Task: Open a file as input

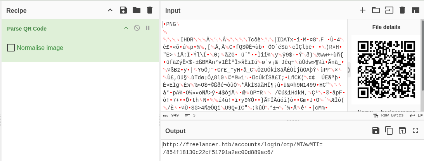Action: coord(389,10)
